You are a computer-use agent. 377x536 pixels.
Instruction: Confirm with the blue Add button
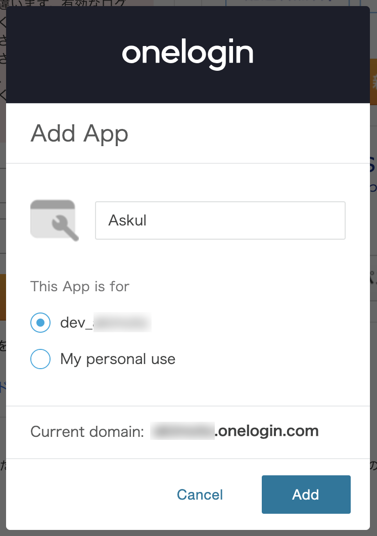[x=306, y=495]
